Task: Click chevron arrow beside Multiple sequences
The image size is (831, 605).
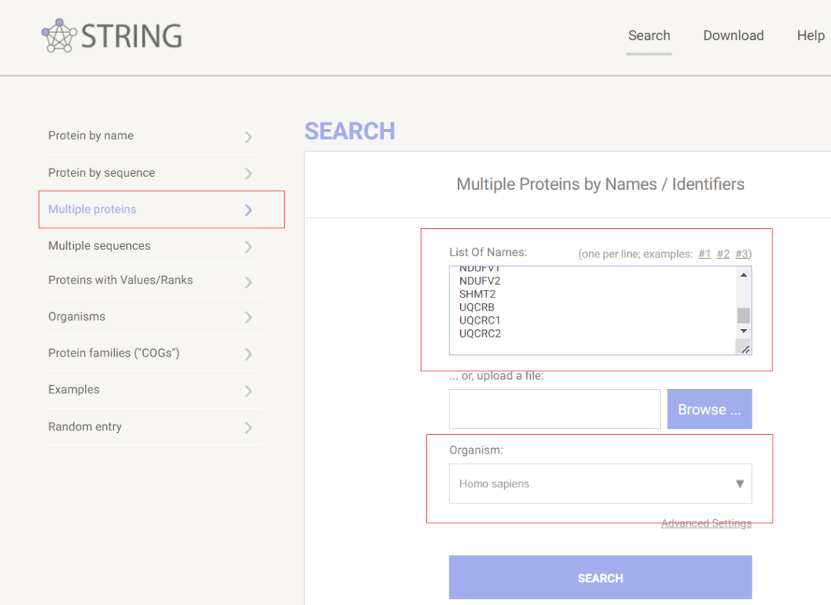Action: pyautogui.click(x=248, y=247)
